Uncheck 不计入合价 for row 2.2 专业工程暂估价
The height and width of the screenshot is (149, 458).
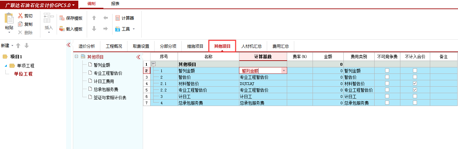[415, 90]
